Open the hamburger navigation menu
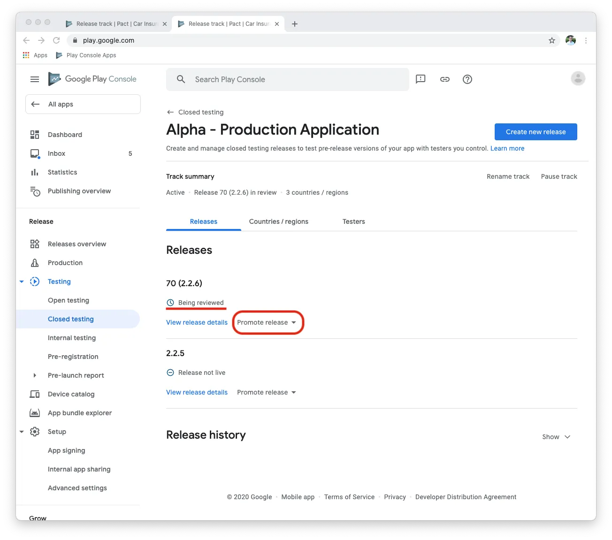 (x=35, y=79)
